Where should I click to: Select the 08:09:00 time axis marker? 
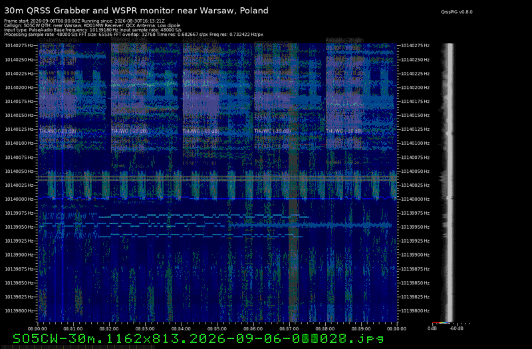pyautogui.click(x=361, y=328)
